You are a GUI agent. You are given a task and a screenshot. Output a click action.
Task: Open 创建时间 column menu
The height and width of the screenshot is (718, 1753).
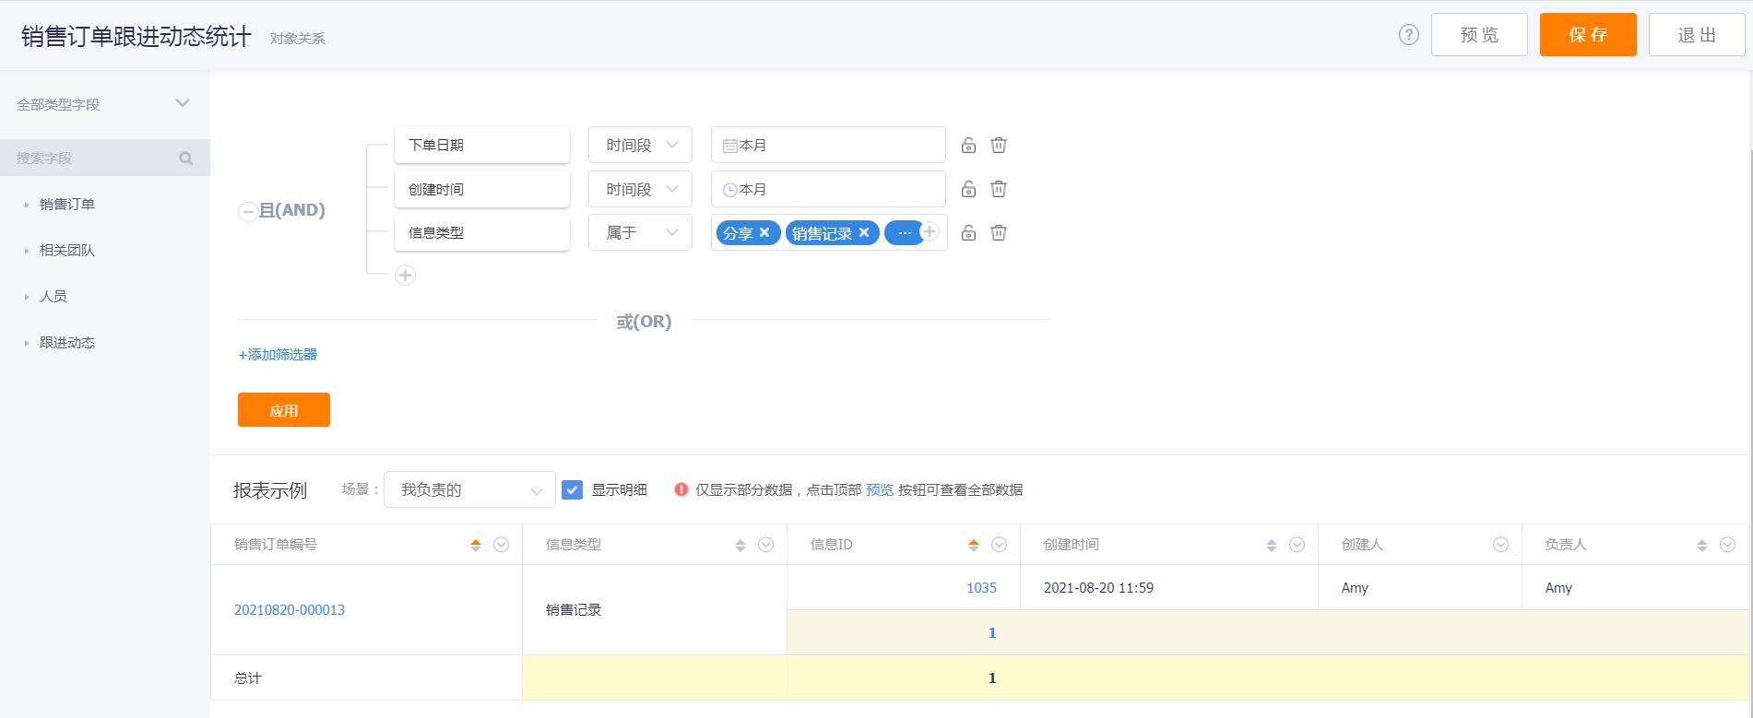1297,545
